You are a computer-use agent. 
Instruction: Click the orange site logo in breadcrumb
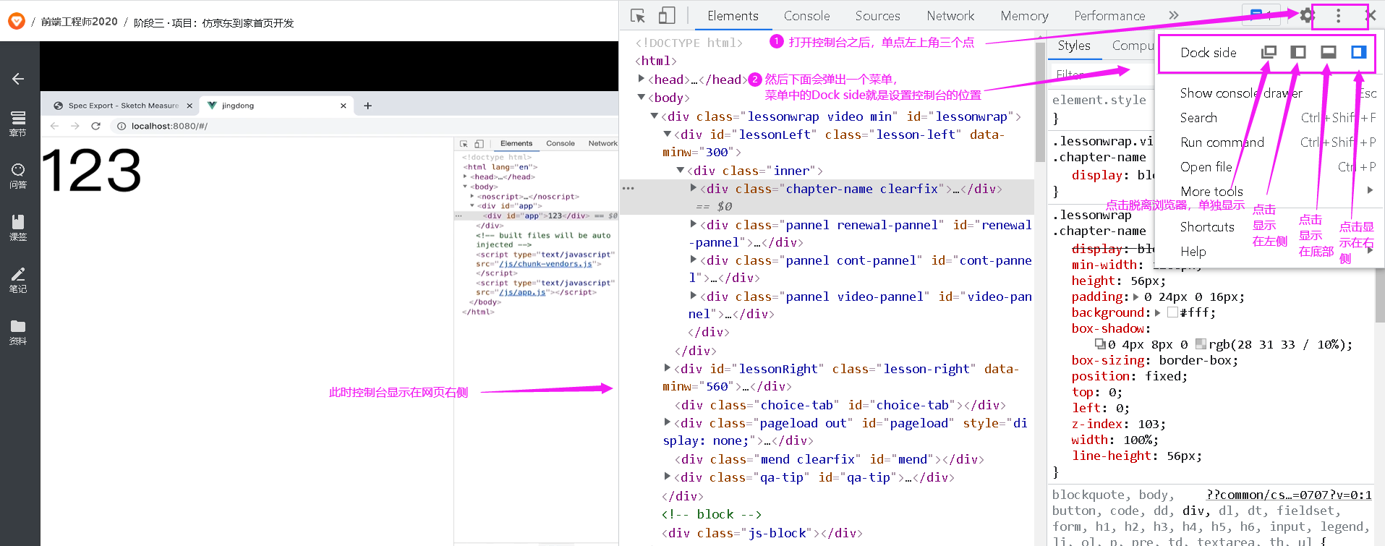(16, 22)
